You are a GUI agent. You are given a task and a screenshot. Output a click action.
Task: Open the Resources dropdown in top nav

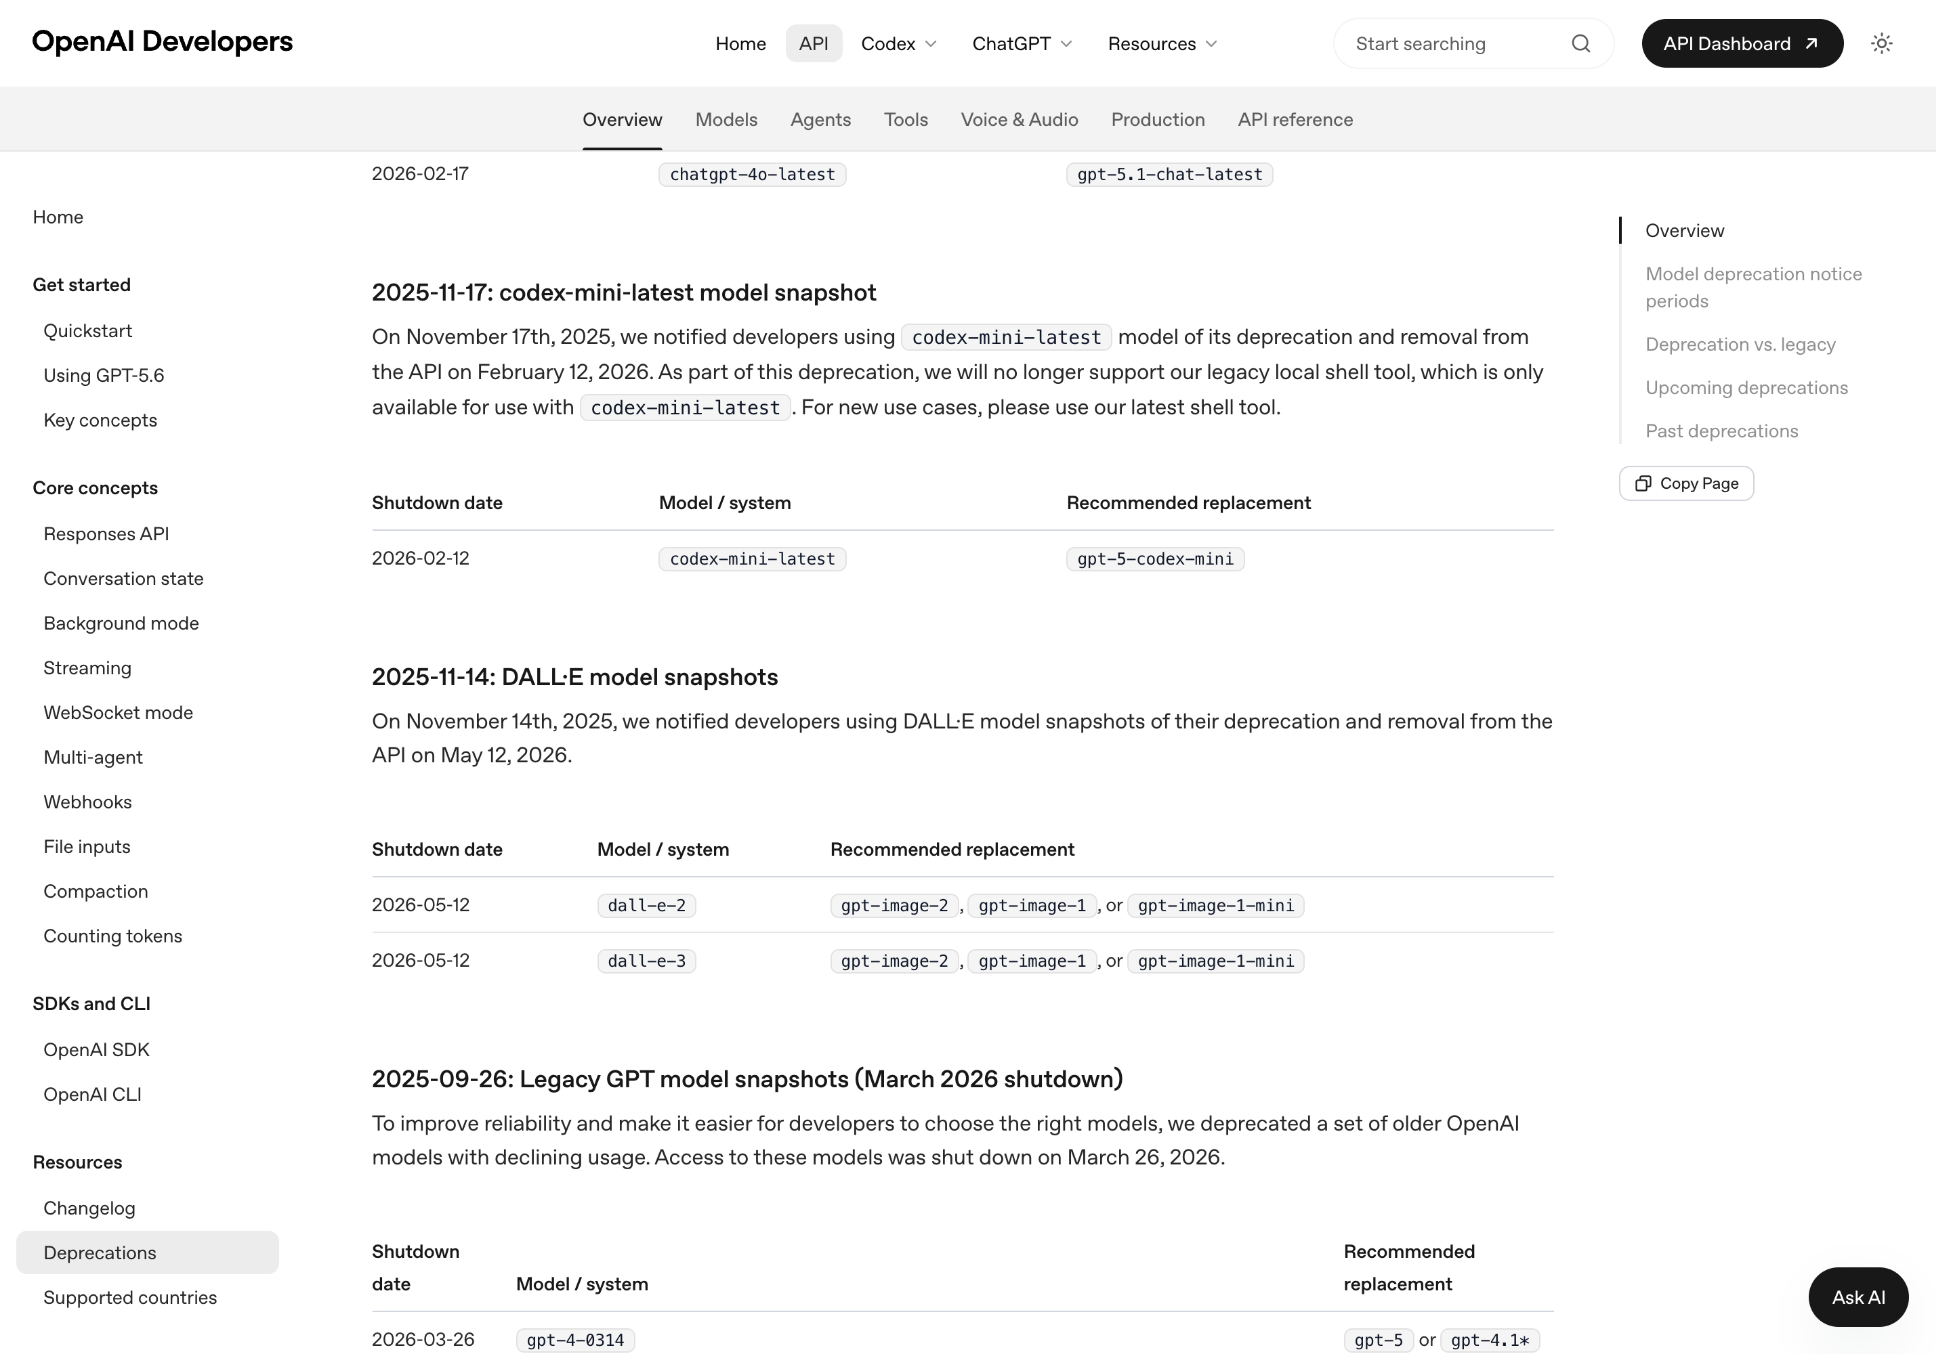[1162, 44]
